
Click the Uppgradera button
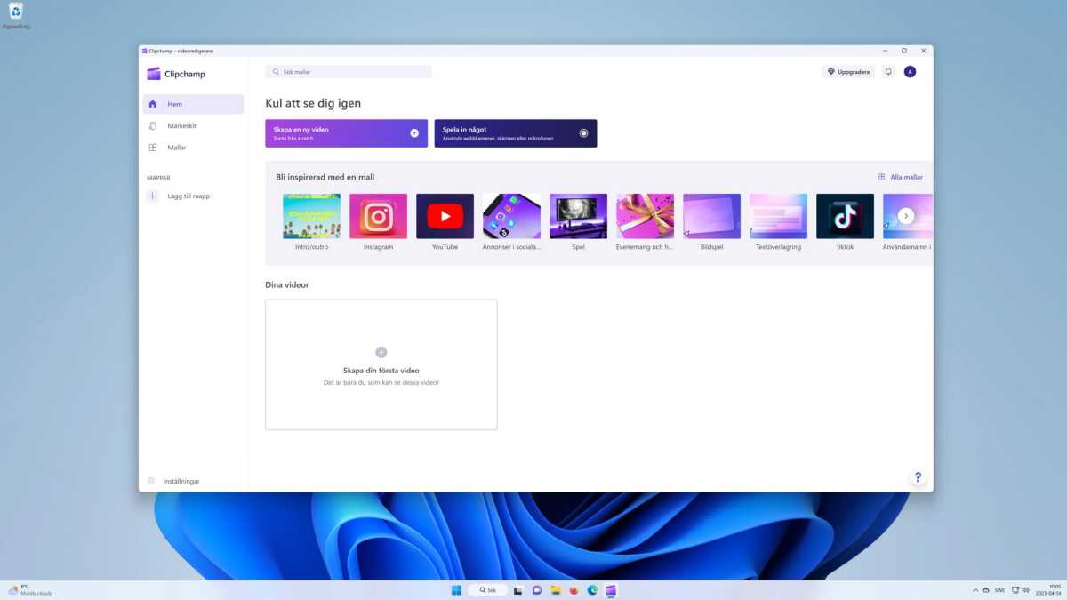tap(847, 71)
